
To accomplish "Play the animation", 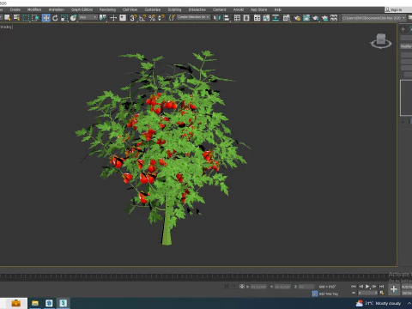I will (367, 286).
